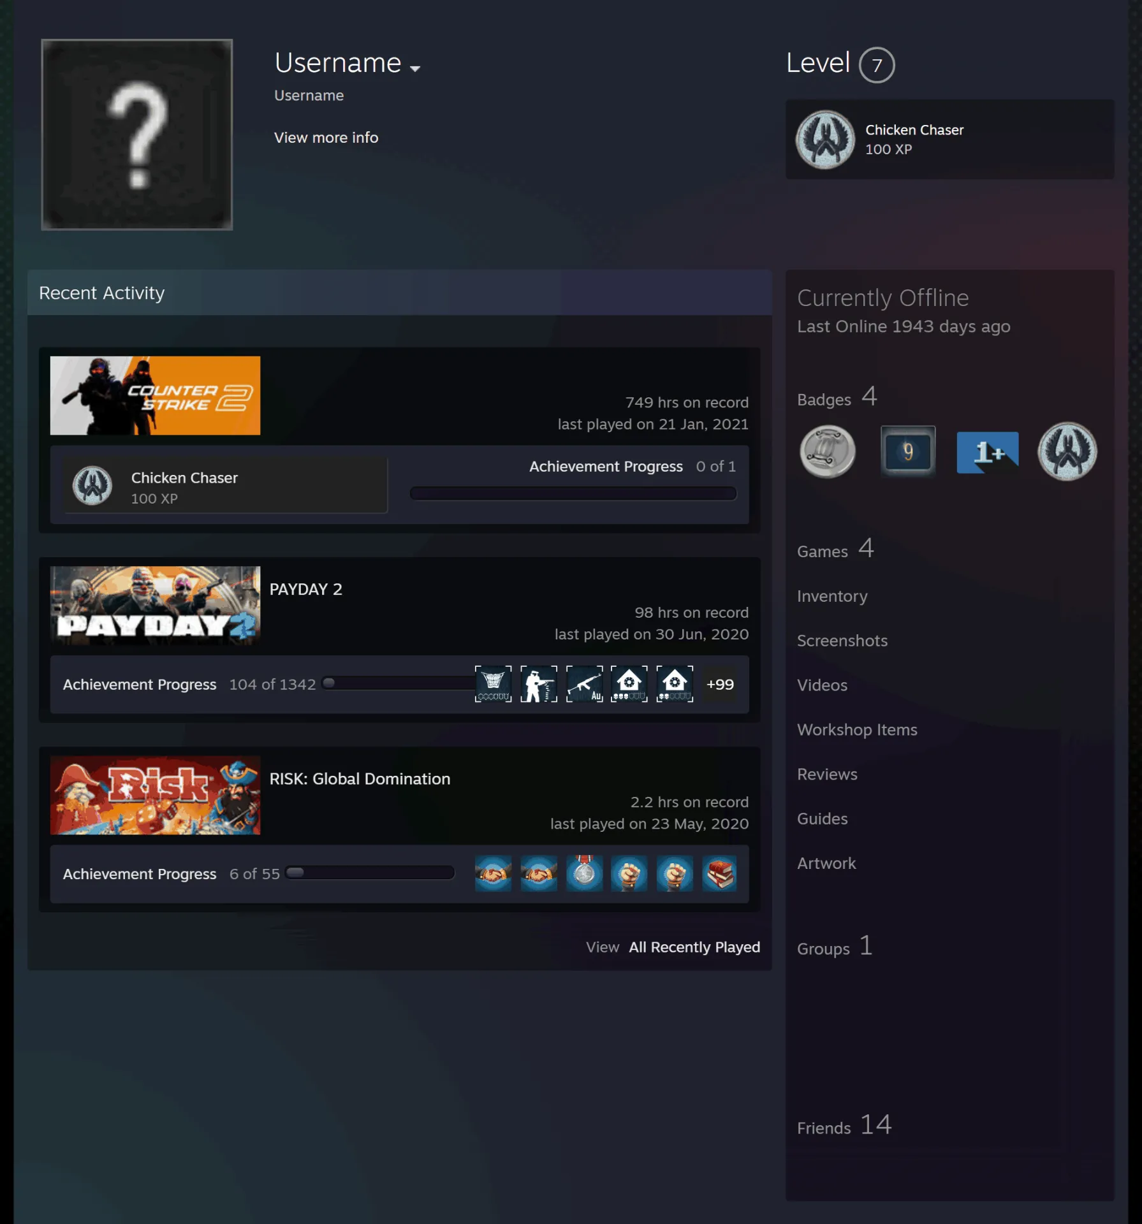The image size is (1142, 1224).
Task: Open the Friends 14 link
Action: pos(844,1125)
